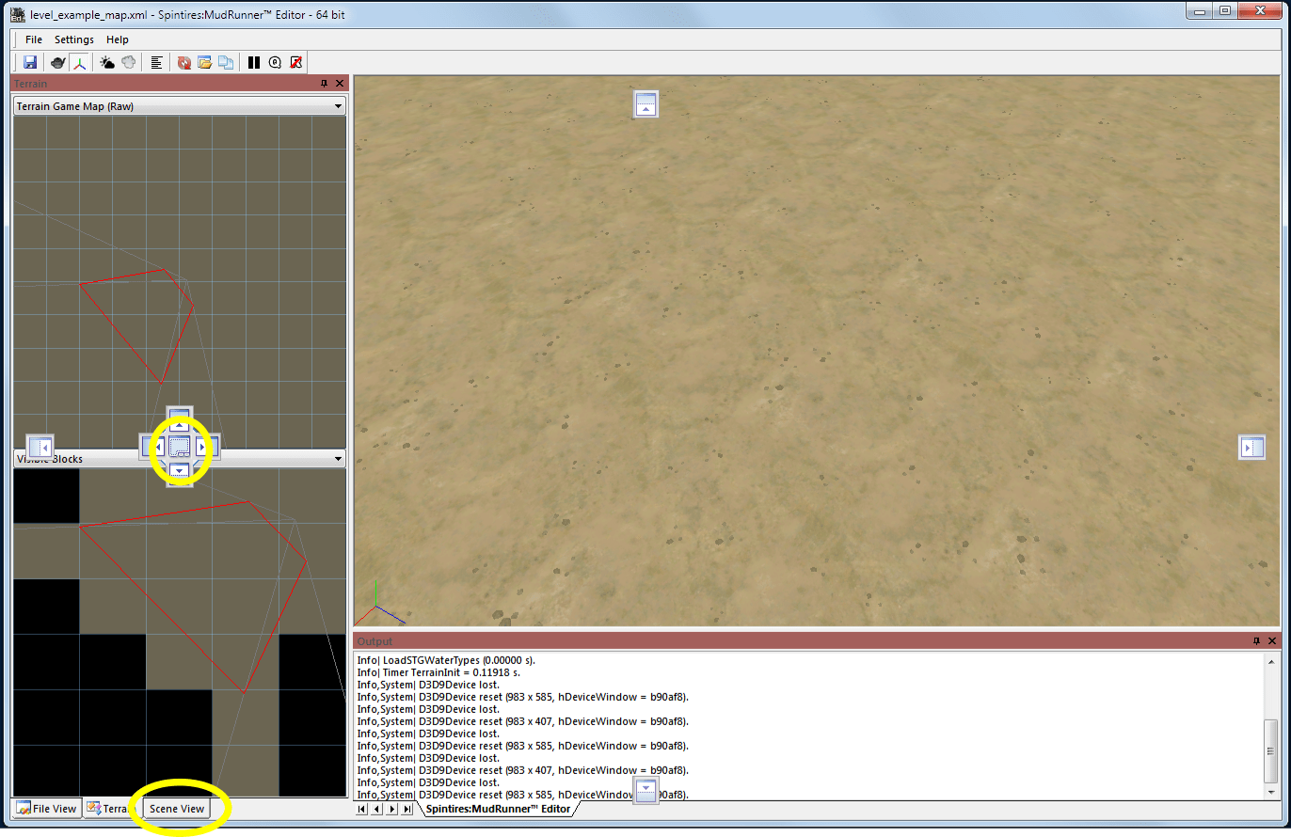
Task: Open the Settings menu
Action: (74, 39)
